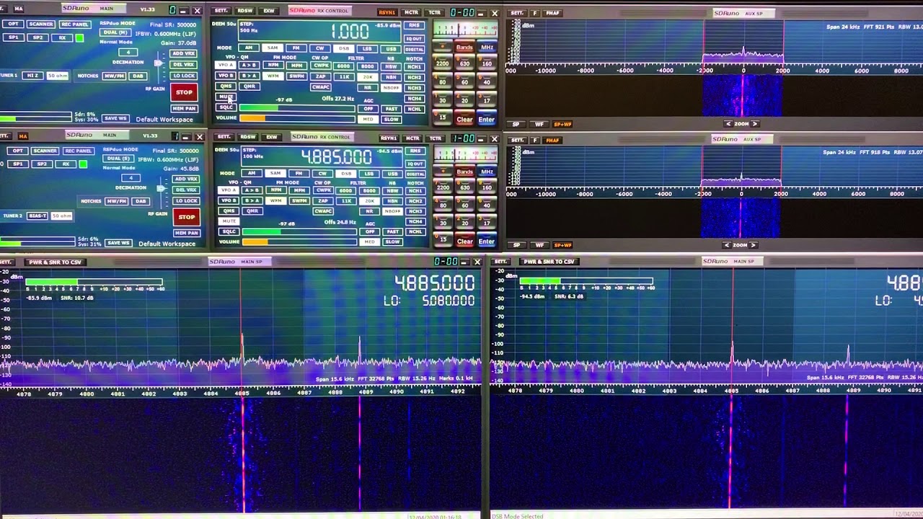This screenshot has height=519, width=923.
Task: Click 4885.000 frequency display in lower RX Control
Action: [337, 156]
